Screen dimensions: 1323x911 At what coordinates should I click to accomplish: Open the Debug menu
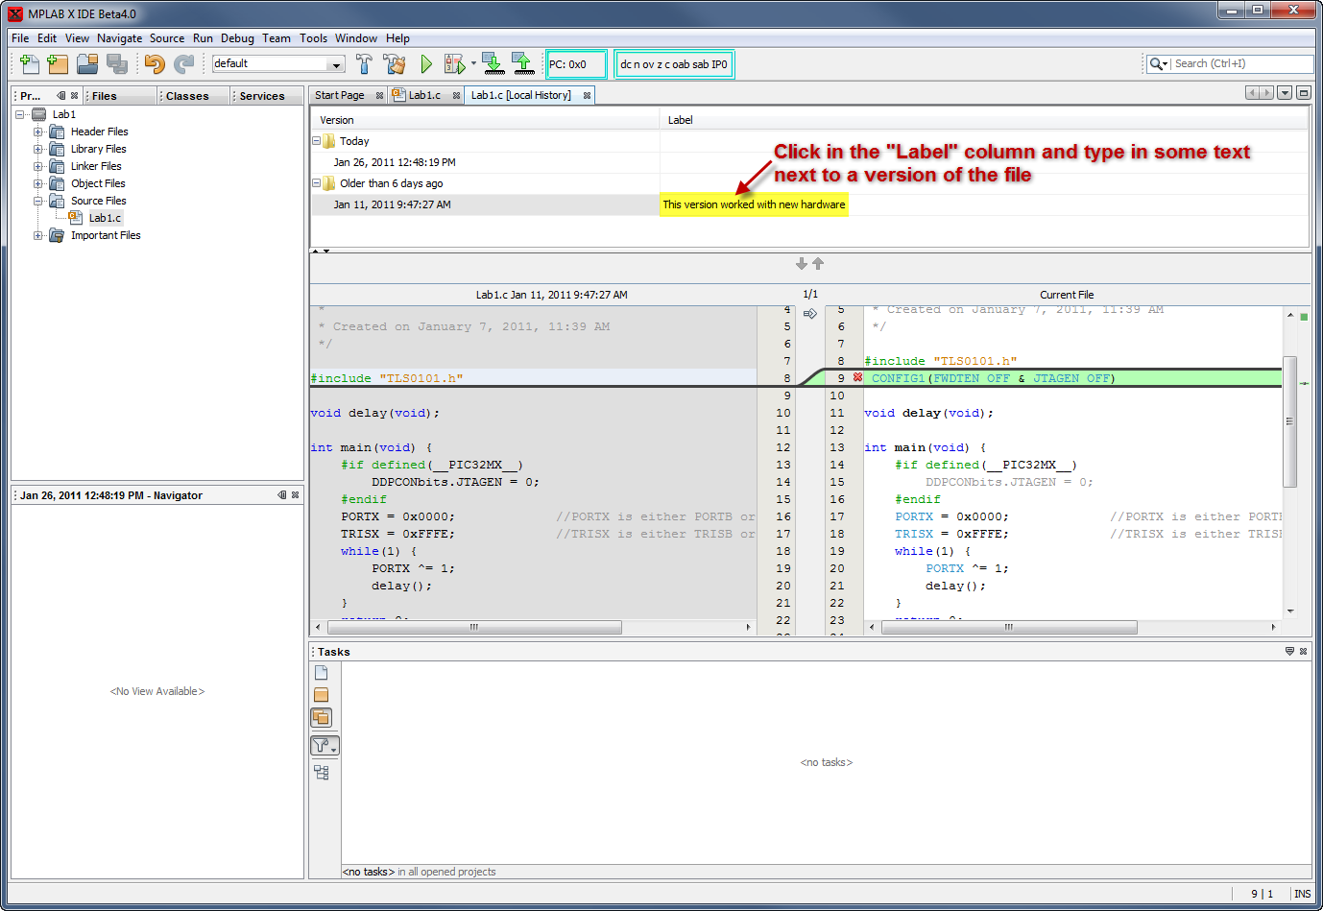[237, 38]
